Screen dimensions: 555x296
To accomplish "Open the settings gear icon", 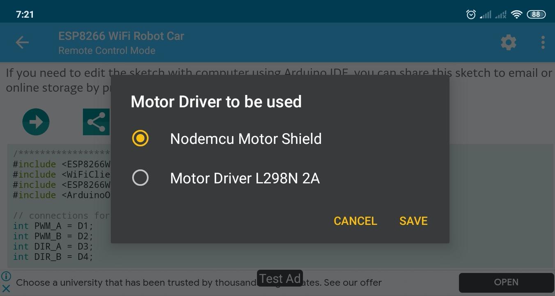I will pos(509,42).
